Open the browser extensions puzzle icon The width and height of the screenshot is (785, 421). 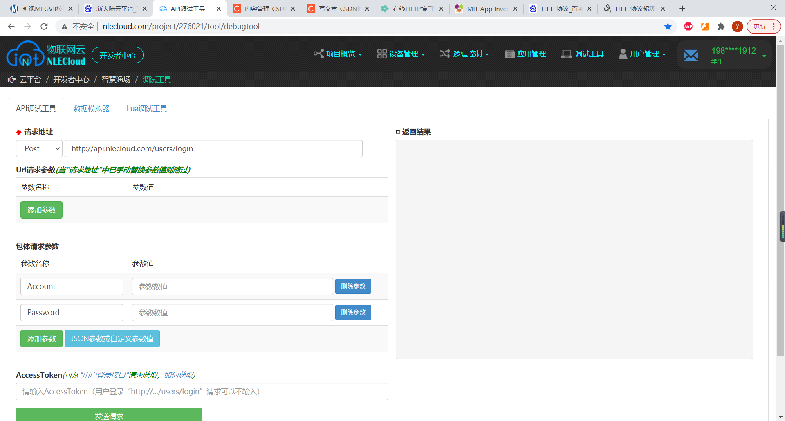pyautogui.click(x=721, y=27)
